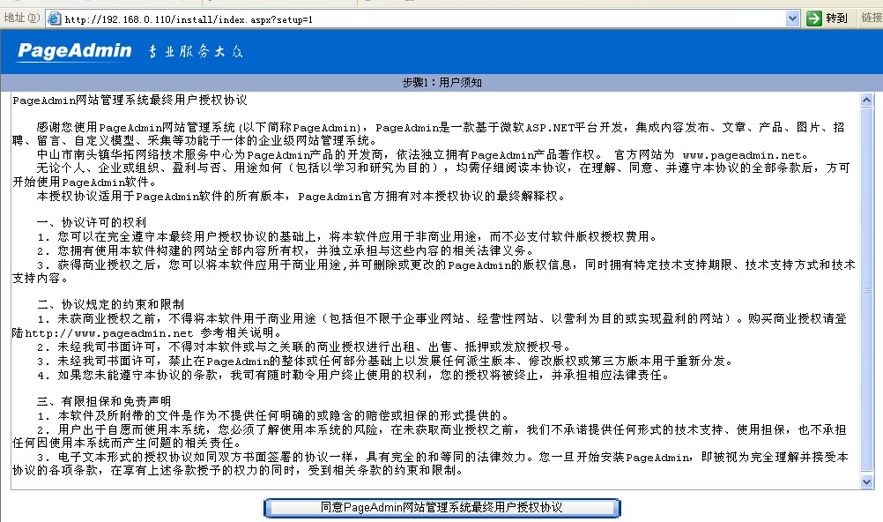Viewport: 883px width, 522px height.
Task: Click the PageAdmin logo in the banner
Action: [74, 51]
